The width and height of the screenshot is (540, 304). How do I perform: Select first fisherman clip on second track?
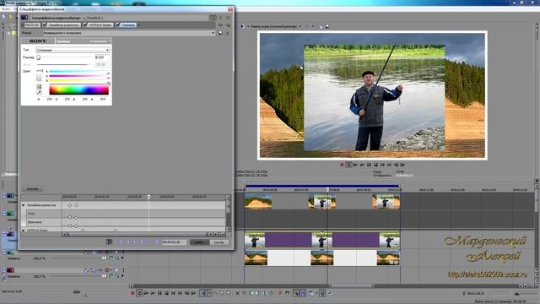[255, 240]
